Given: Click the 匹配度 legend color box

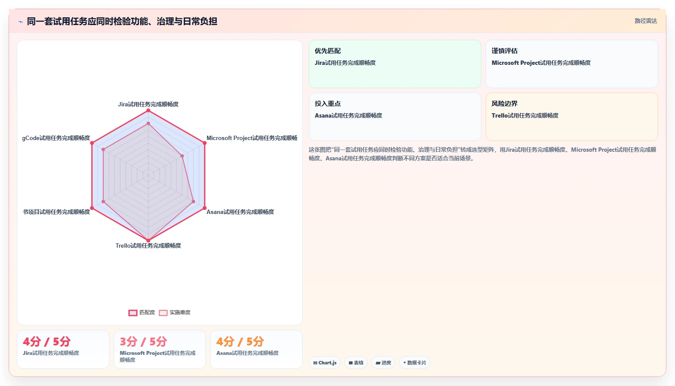Looking at the screenshot, I should [x=133, y=313].
